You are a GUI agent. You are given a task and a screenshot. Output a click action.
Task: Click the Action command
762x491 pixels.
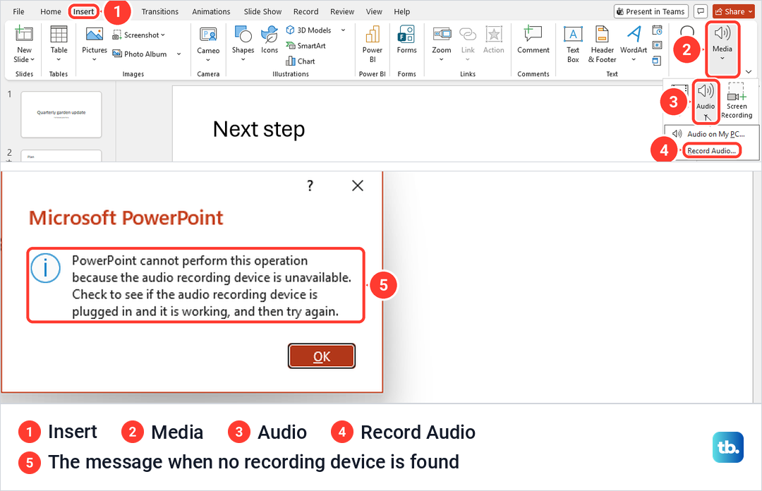tap(493, 40)
